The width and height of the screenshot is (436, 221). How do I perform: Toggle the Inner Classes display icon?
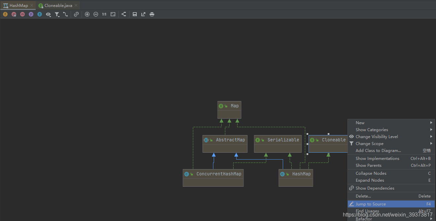[x=40, y=14]
